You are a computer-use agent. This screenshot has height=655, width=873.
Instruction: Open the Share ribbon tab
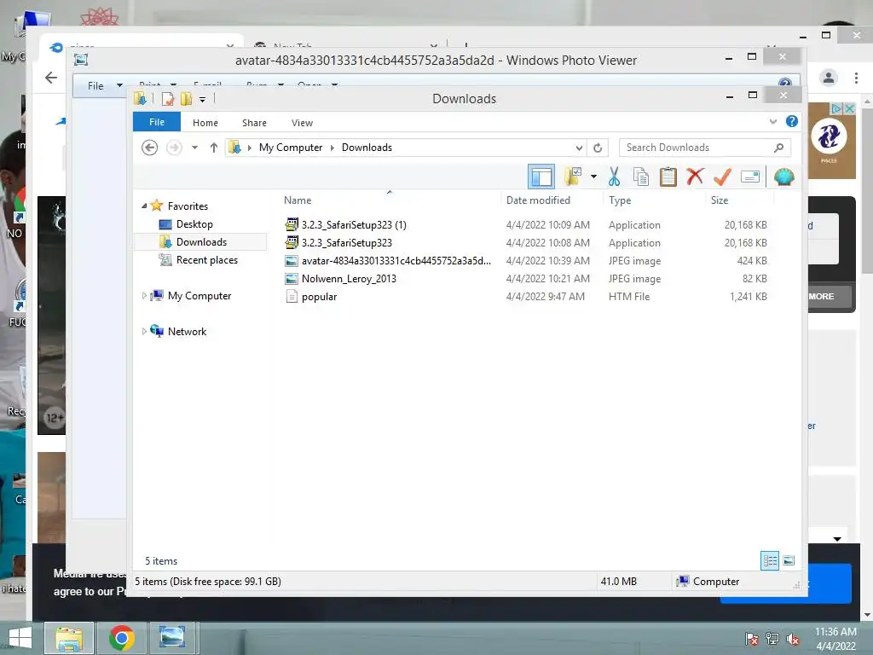[x=254, y=123]
